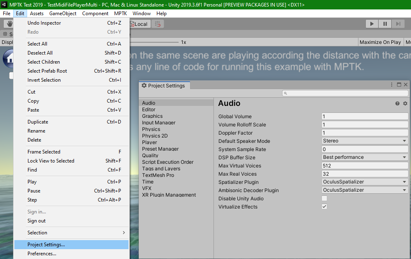Choose Copy from Edit menu
411x259 pixels.
coord(71,101)
